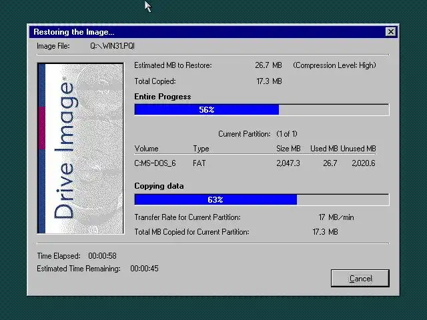Select the image file path Q:\WIN31.PQI
The width and height of the screenshot is (427, 320).
112,46
